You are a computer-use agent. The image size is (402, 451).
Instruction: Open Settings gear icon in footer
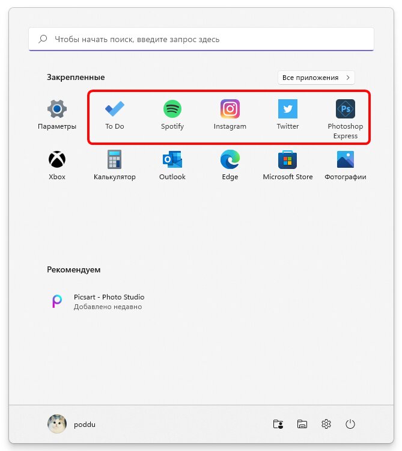326,424
